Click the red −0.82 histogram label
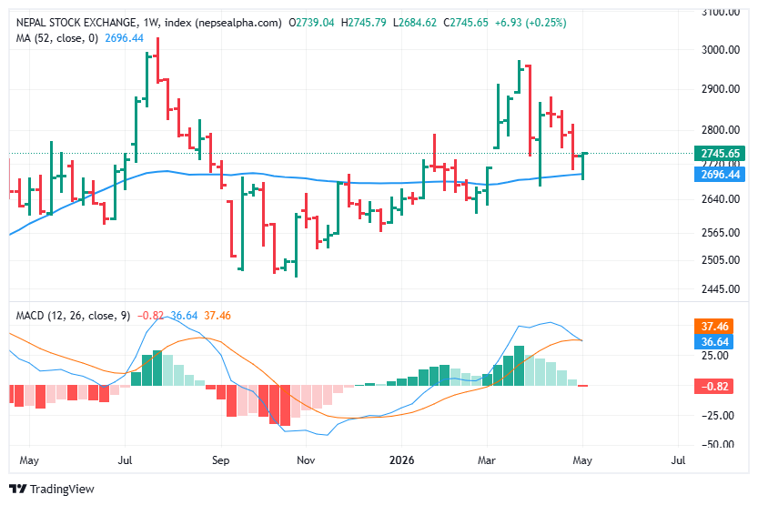The image size is (758, 505). pos(714,386)
